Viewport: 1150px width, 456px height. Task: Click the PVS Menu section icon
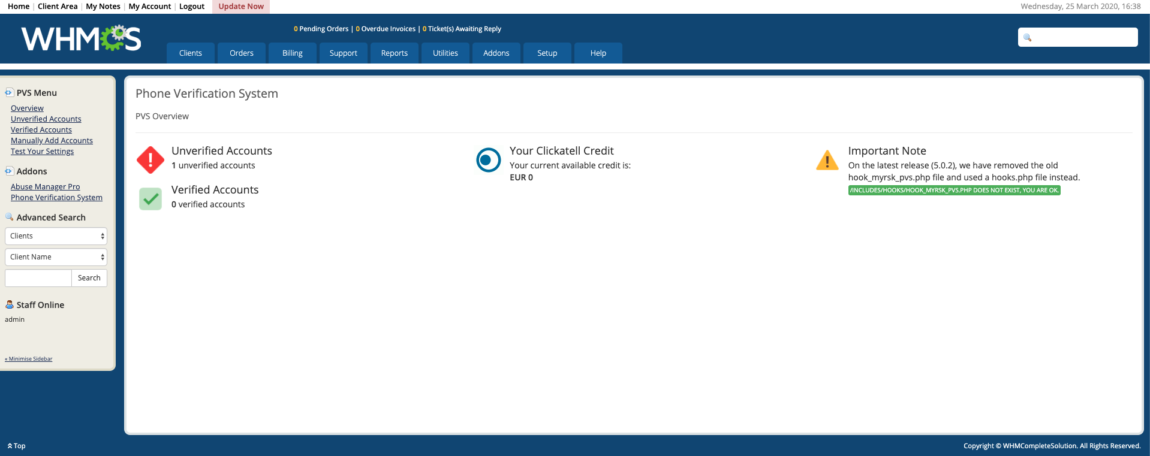click(x=9, y=92)
